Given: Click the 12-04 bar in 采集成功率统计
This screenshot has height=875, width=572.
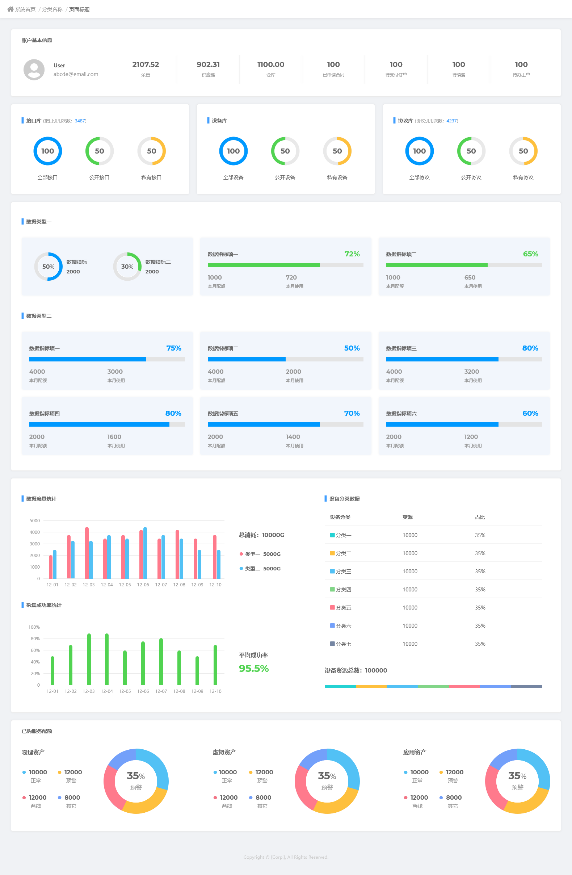Looking at the screenshot, I should click(x=106, y=659).
